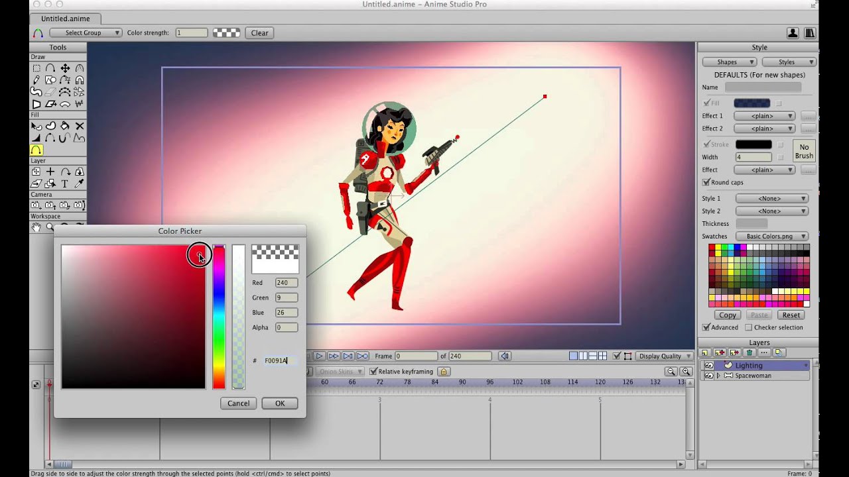Select the Eyedropper tool
The width and height of the screenshot is (849, 477).
coord(80,184)
